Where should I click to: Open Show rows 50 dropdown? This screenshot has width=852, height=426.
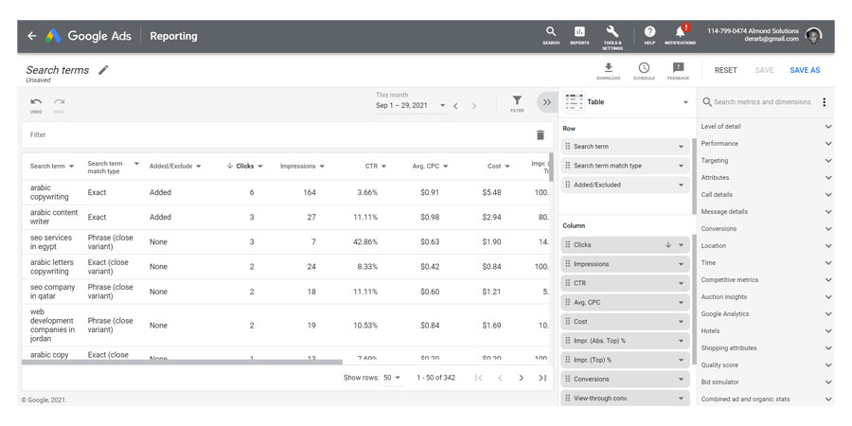(393, 378)
